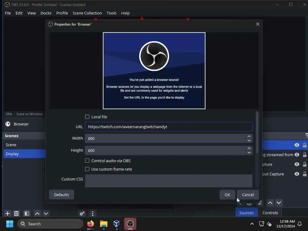Click into the URL text field

pyautogui.click(x=168, y=127)
